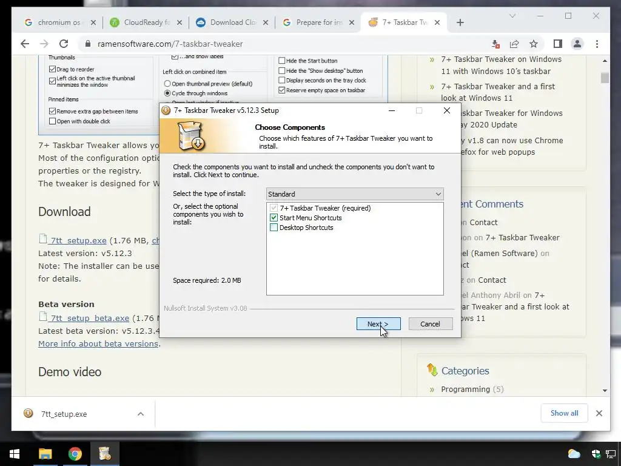Share this page icon
This screenshot has width=621, height=466.
(514, 44)
